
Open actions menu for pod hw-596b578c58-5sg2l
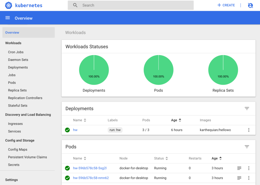pos(249,168)
